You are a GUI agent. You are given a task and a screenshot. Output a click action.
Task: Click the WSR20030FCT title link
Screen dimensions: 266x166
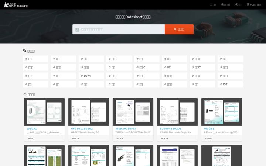click(126, 129)
